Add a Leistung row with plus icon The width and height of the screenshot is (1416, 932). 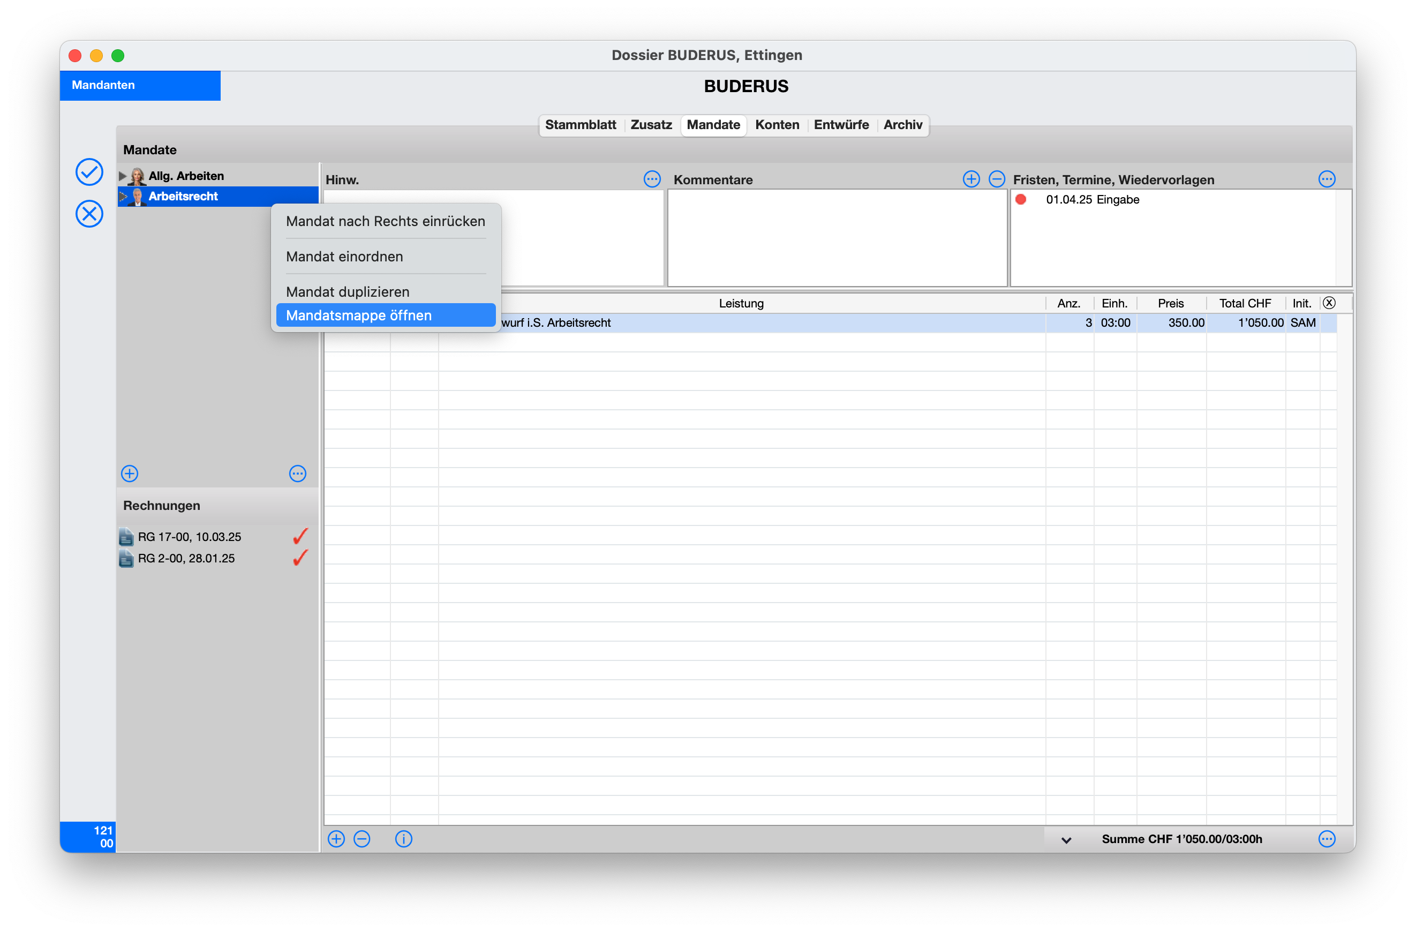(x=336, y=839)
